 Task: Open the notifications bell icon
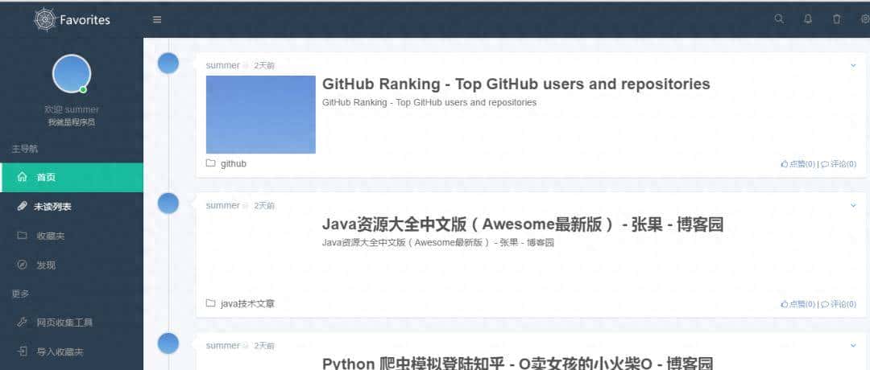click(x=808, y=18)
